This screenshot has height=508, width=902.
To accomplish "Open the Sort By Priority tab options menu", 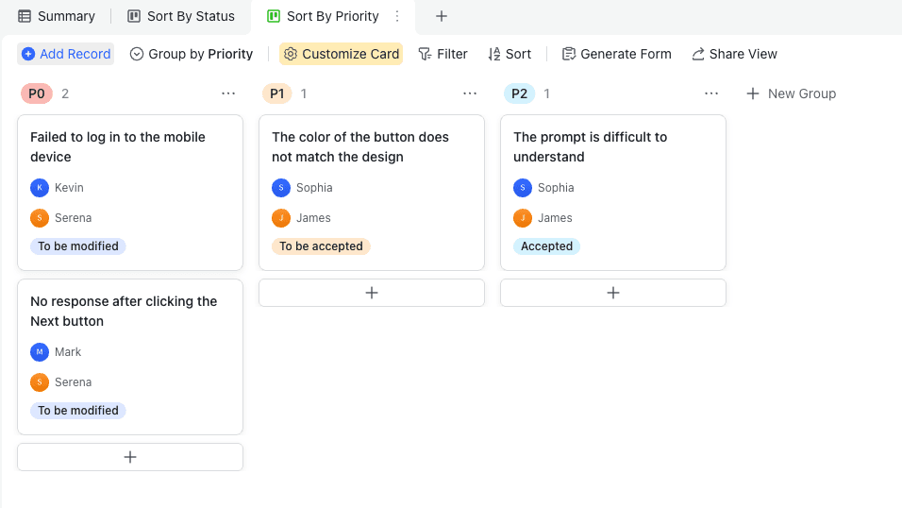I will [397, 16].
